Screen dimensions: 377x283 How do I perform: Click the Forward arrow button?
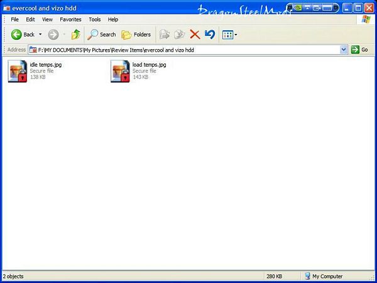click(x=53, y=35)
